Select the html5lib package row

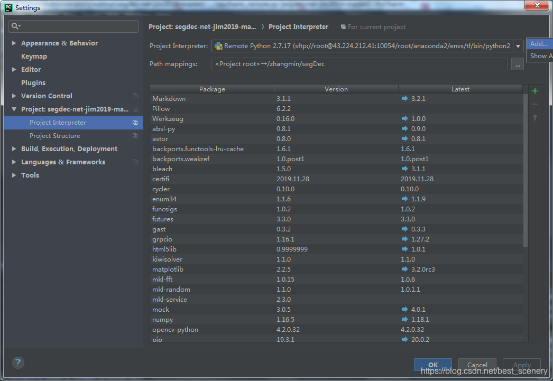336,249
